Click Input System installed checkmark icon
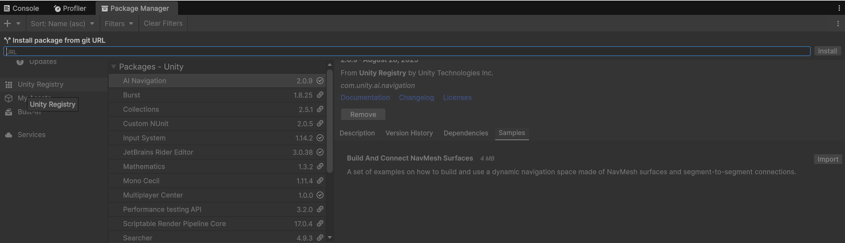The height and width of the screenshot is (243, 845). (x=320, y=138)
